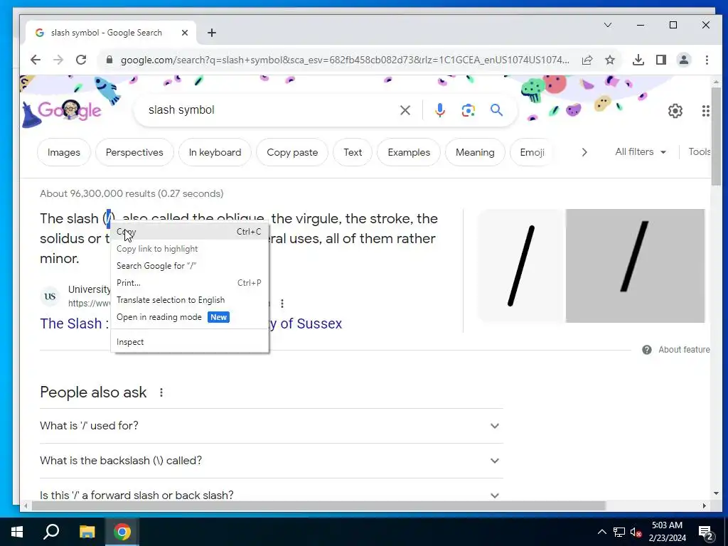View site information via the lock icon
The width and height of the screenshot is (728, 546).
(x=109, y=60)
